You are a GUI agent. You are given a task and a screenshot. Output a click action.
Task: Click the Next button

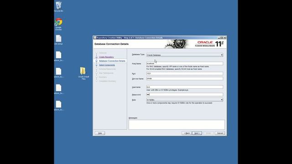pyautogui.click(x=197, y=133)
